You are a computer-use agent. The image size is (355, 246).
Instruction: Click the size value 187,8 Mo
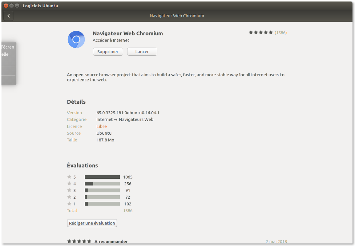(105, 140)
